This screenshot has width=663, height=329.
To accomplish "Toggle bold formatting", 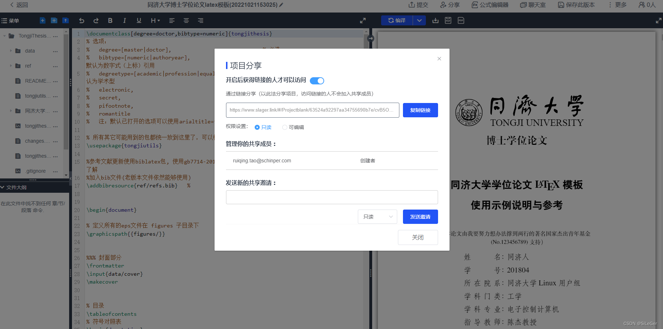I will [x=110, y=20].
